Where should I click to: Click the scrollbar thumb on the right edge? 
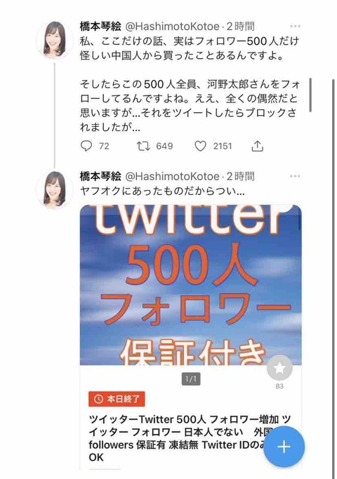click(x=311, y=95)
